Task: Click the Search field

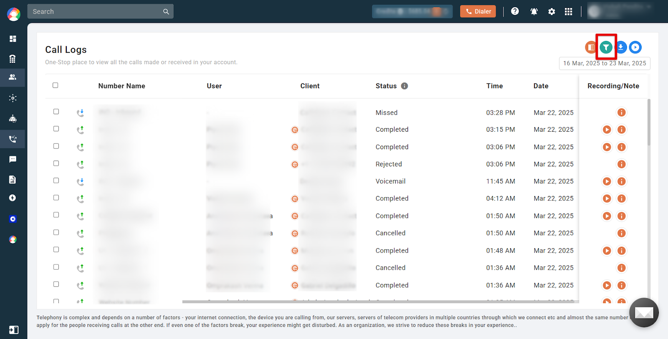Action: [100, 12]
